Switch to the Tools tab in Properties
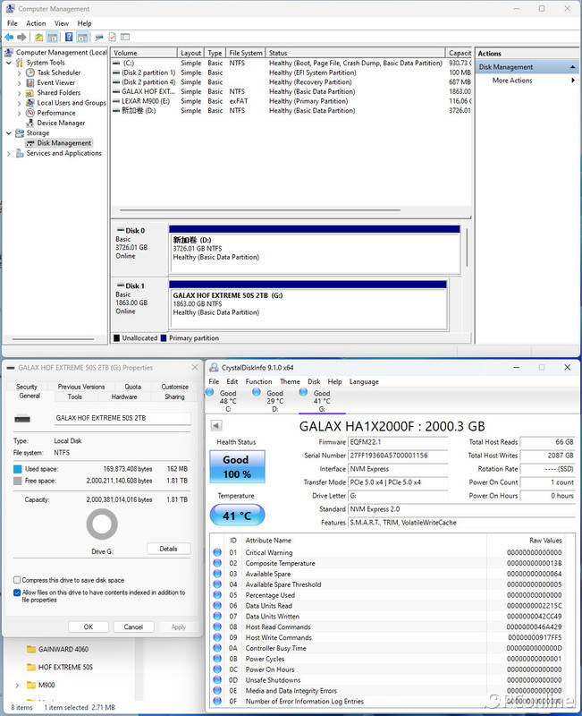582x716 pixels. (75, 396)
